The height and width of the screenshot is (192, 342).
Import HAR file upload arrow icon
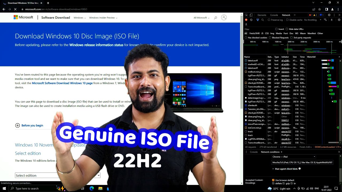point(332,20)
